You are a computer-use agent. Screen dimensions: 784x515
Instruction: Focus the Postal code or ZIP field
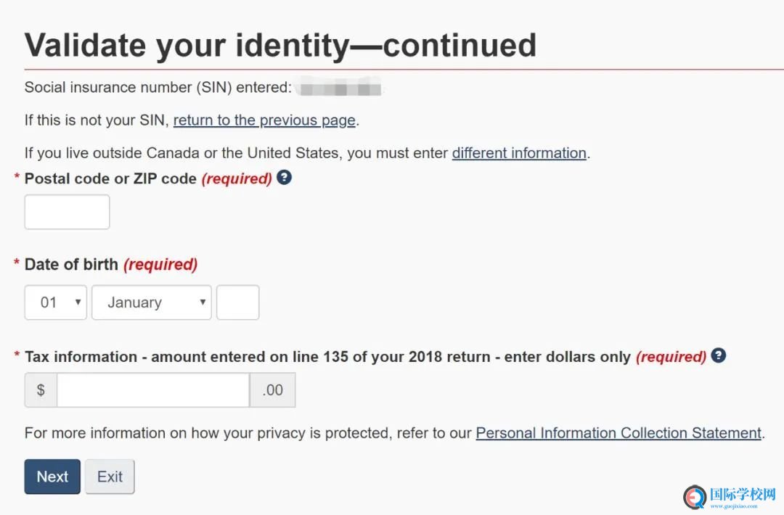(x=67, y=212)
